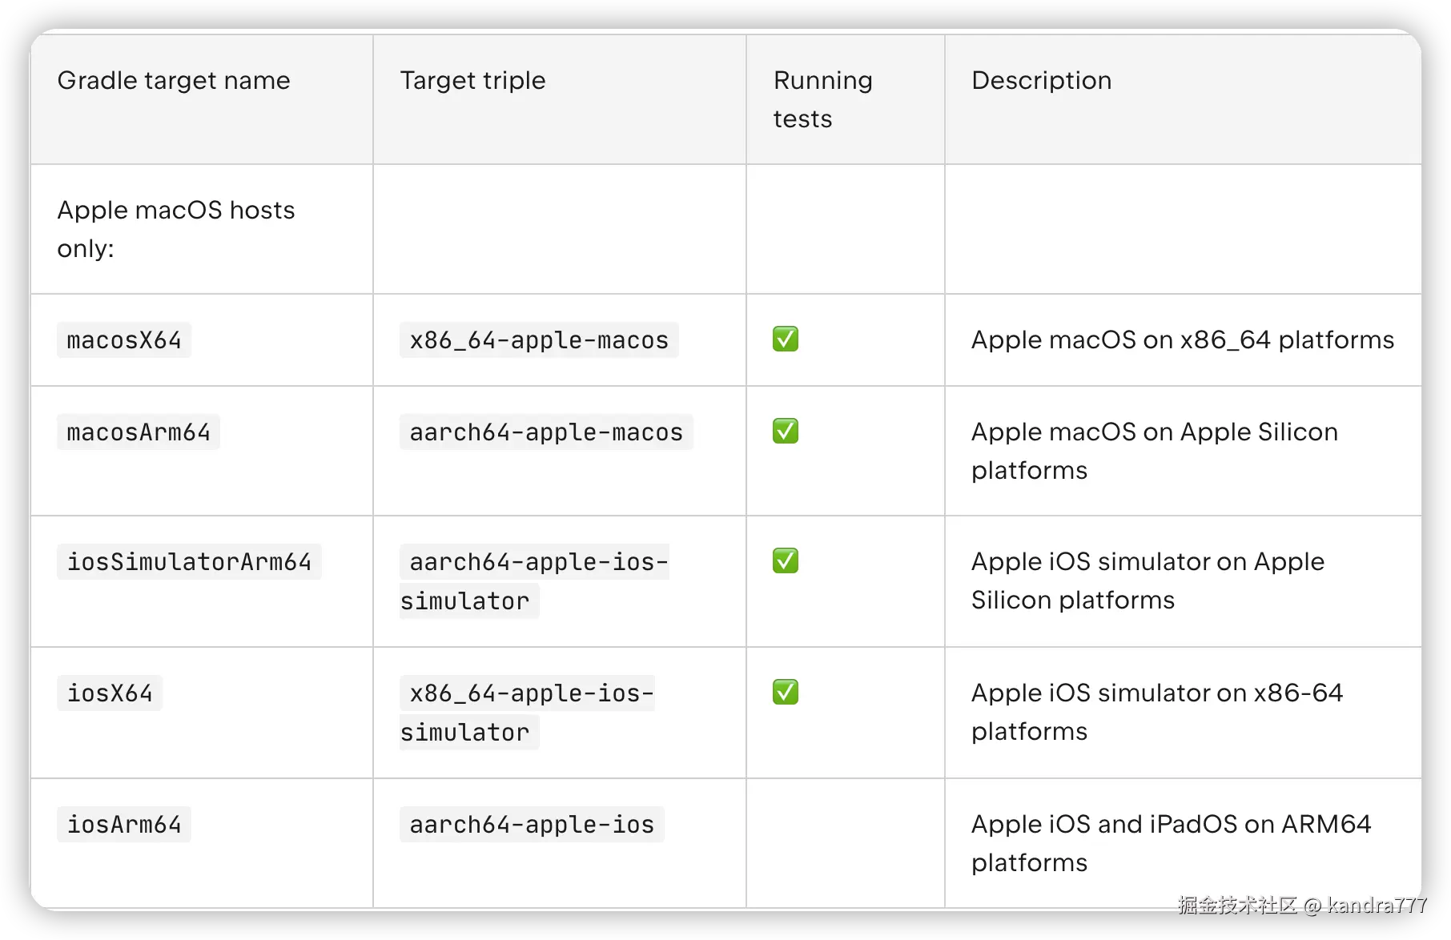Click the x86_64-apple-macos target triple

[539, 340]
